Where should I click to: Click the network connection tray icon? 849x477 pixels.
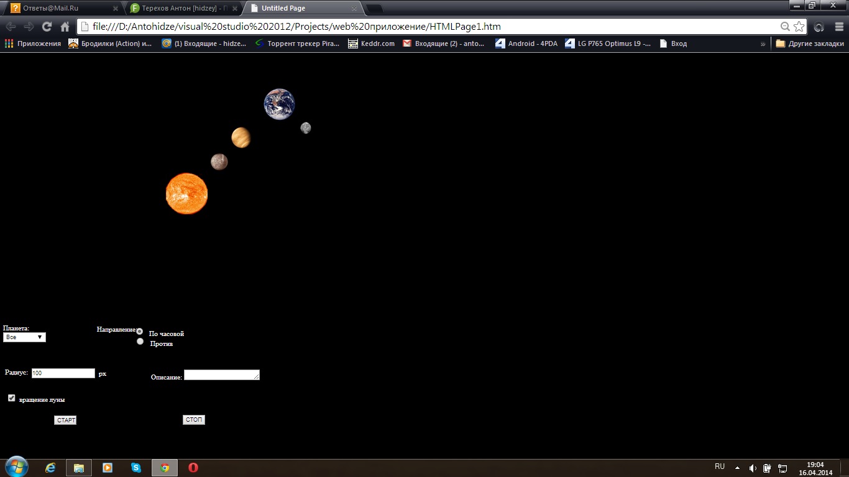(x=782, y=468)
